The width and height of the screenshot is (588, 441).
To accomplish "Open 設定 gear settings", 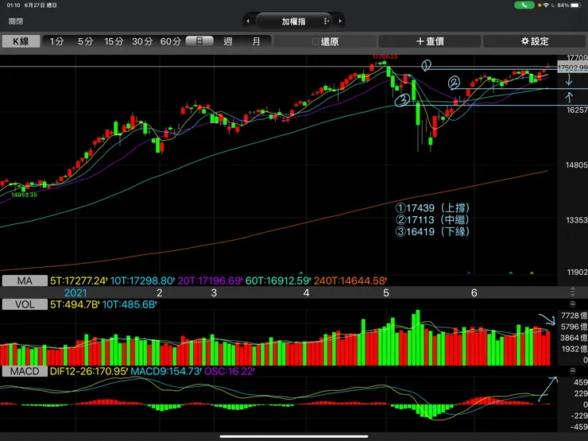I will (535, 41).
